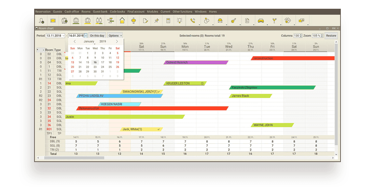
Task: Select the KRUGER LESTON reservation bar
Action: pos(185,83)
